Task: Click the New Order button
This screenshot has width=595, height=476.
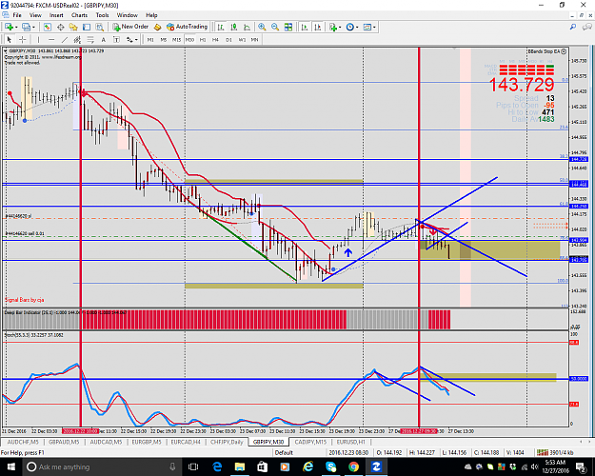Action: [130, 27]
